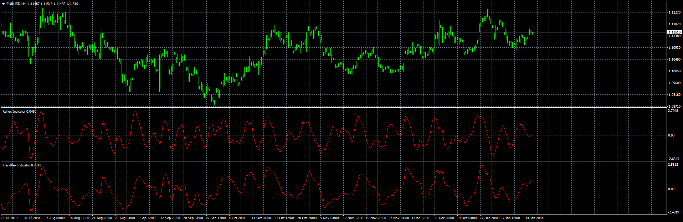Screen dimensions: 683x222
Task: Click the 12 Sep 20:00 time label
Action: coord(170,218)
